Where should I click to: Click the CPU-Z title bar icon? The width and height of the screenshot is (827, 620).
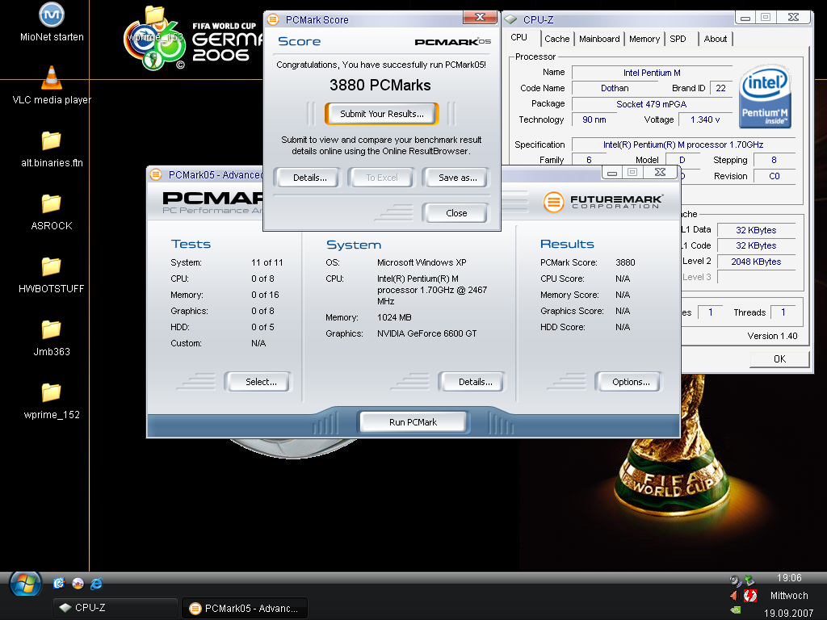click(510, 20)
